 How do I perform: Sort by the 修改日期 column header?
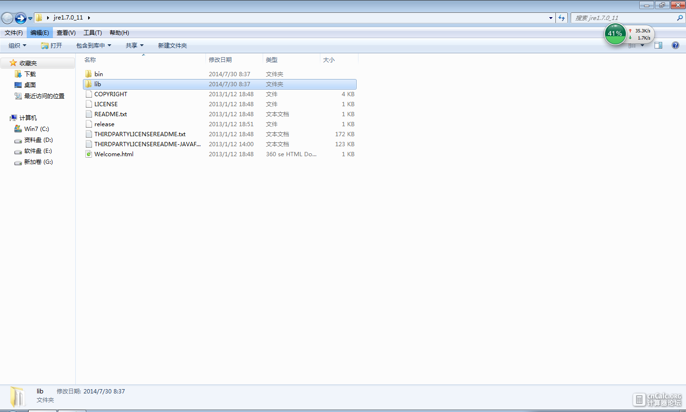click(234, 60)
